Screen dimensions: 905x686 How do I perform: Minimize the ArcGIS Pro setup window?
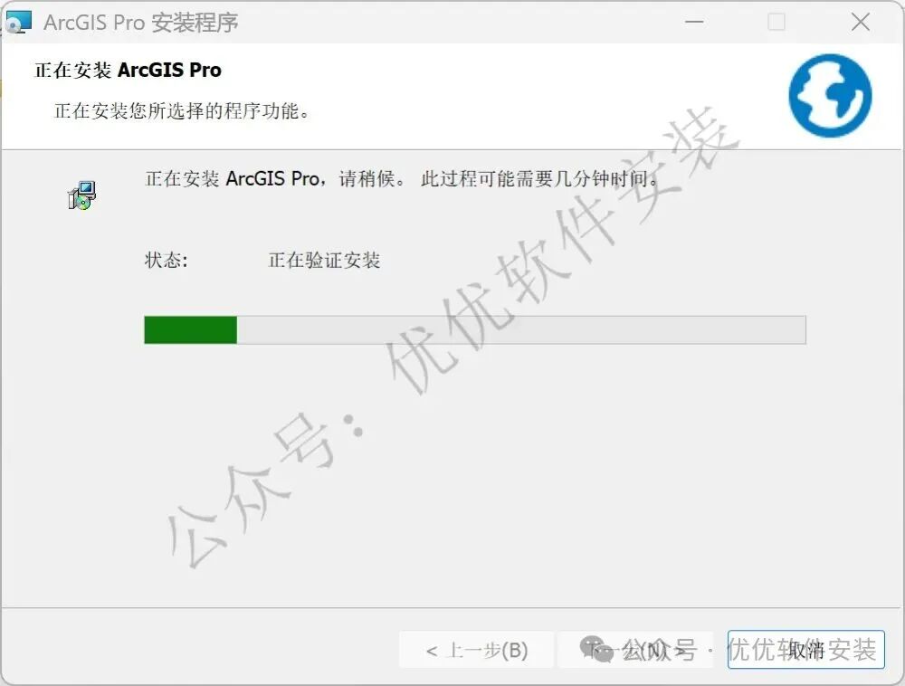pyautogui.click(x=694, y=22)
